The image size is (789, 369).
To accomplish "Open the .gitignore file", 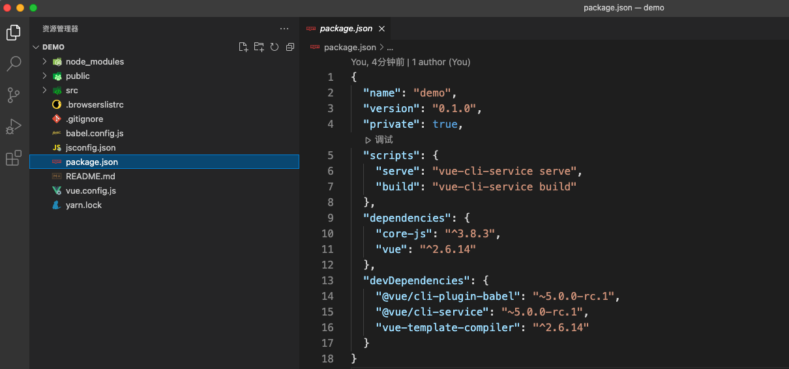I will click(164, 119).
